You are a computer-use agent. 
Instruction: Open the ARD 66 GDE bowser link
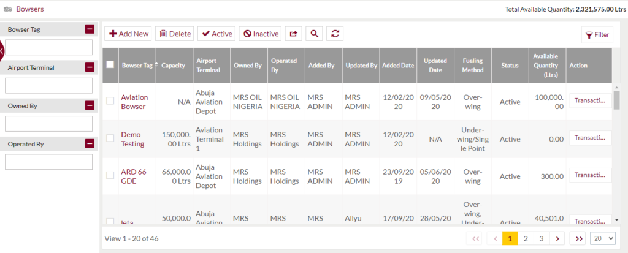134,176
